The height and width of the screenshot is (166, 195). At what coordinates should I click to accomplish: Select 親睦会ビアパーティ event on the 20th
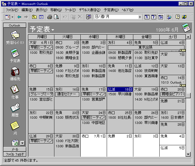172,94
